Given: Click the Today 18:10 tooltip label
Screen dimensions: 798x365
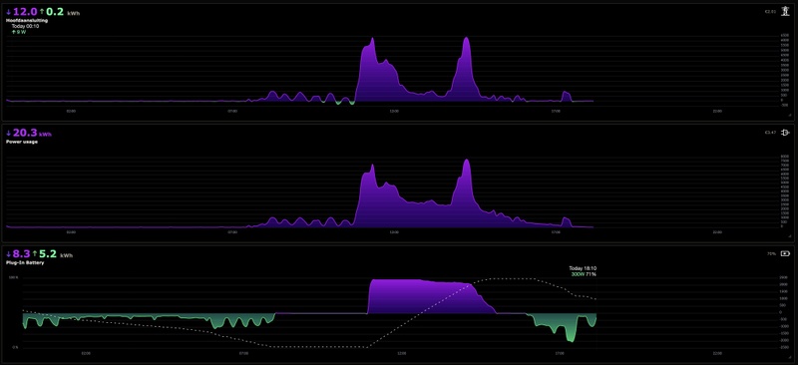Looking at the screenshot, I should pos(583,268).
